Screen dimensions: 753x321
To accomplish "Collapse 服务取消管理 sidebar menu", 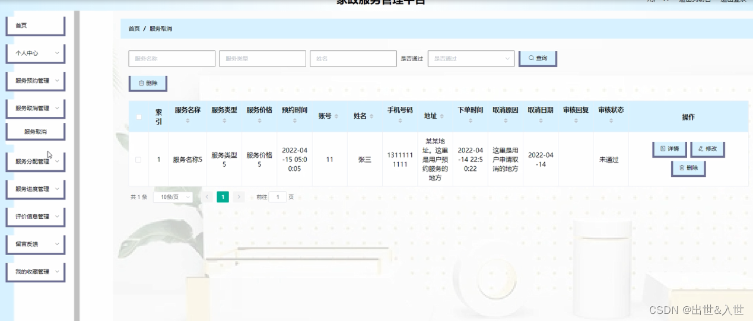I will pos(35,108).
